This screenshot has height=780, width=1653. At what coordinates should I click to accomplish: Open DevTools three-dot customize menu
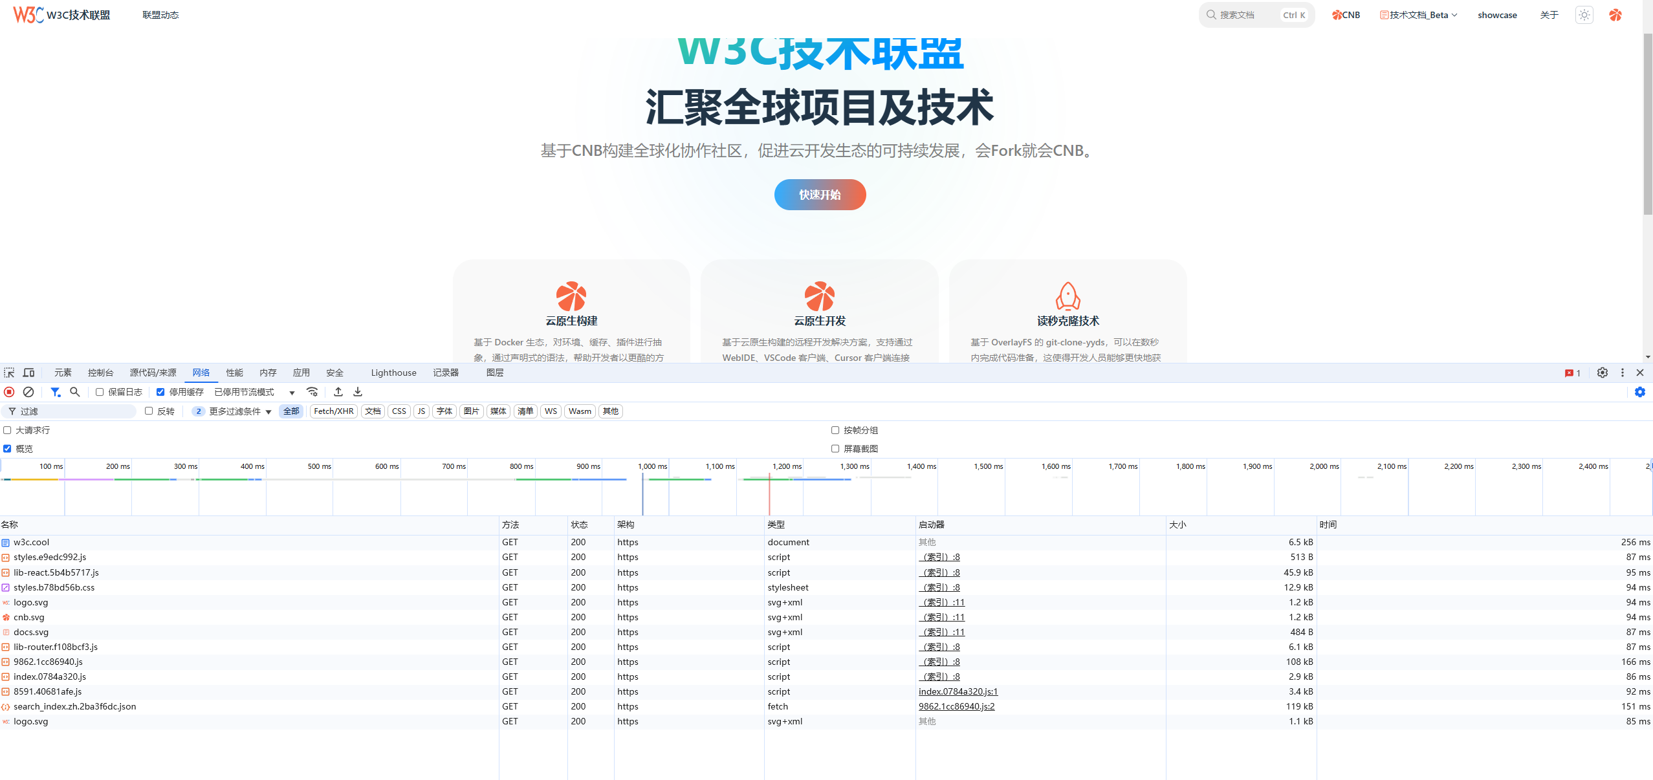pyautogui.click(x=1622, y=373)
